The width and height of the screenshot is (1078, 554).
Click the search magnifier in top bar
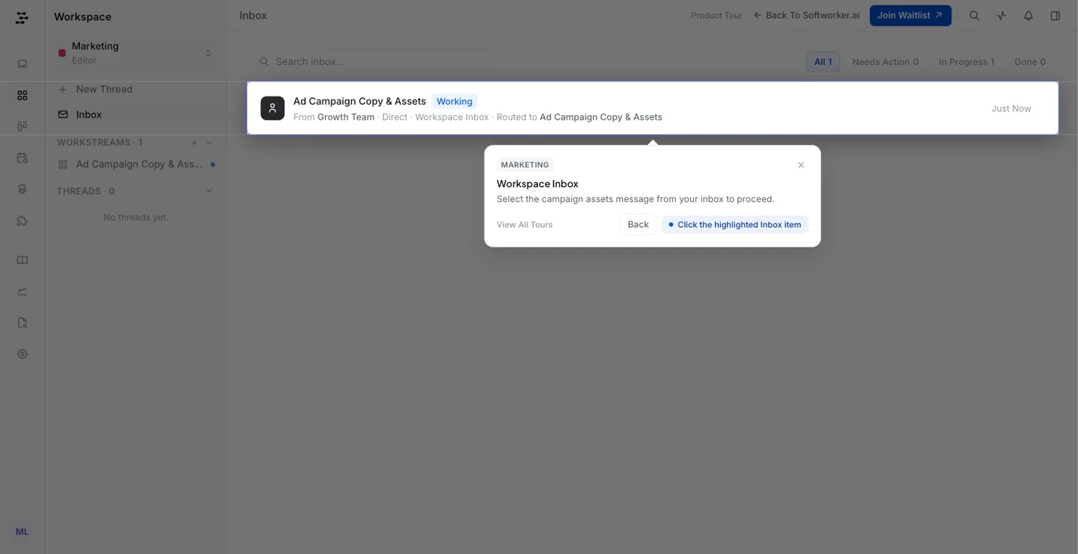(975, 16)
